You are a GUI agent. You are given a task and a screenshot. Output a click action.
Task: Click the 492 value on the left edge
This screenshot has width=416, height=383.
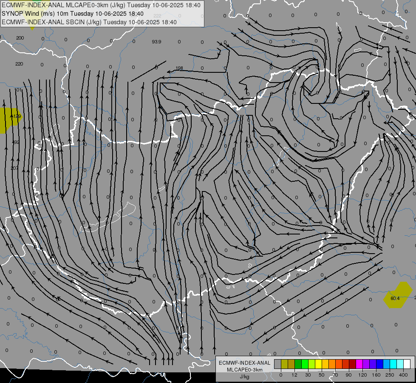click(16, 142)
